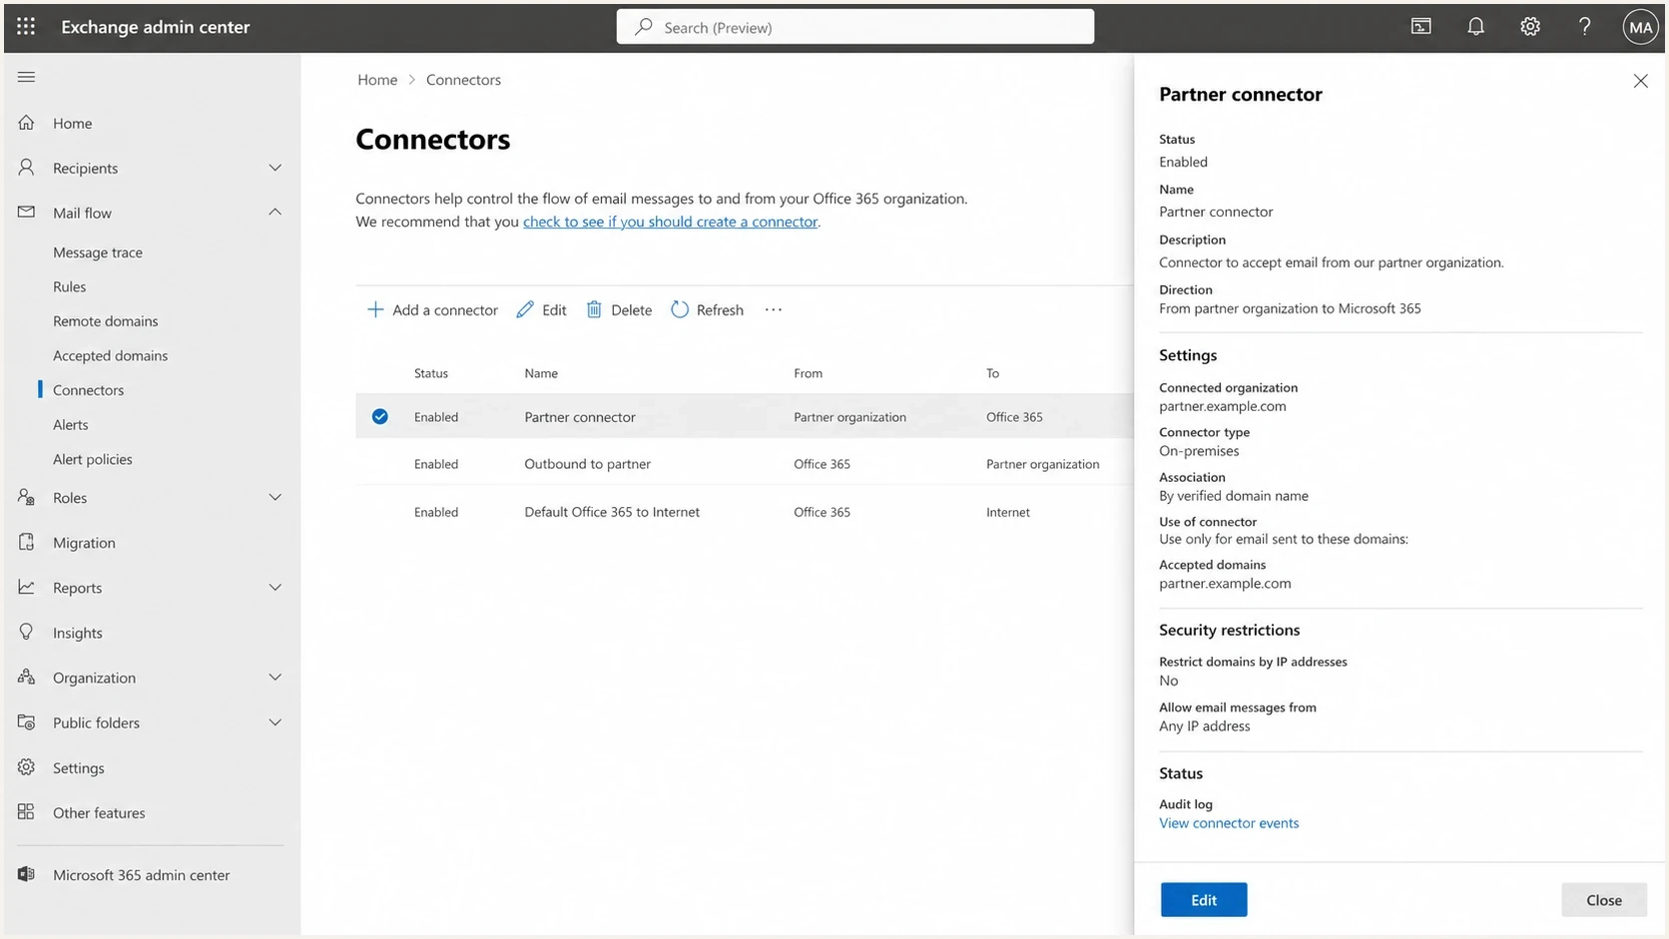
Task: Collapse the Mail flow section chevron
Action: point(276,212)
